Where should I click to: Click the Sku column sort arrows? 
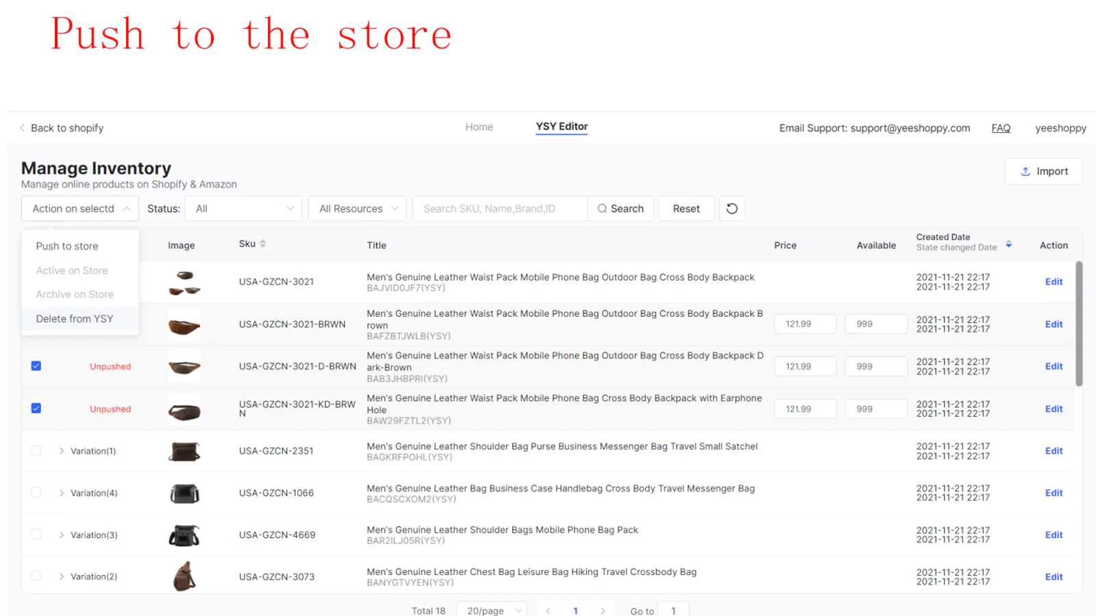click(x=263, y=244)
